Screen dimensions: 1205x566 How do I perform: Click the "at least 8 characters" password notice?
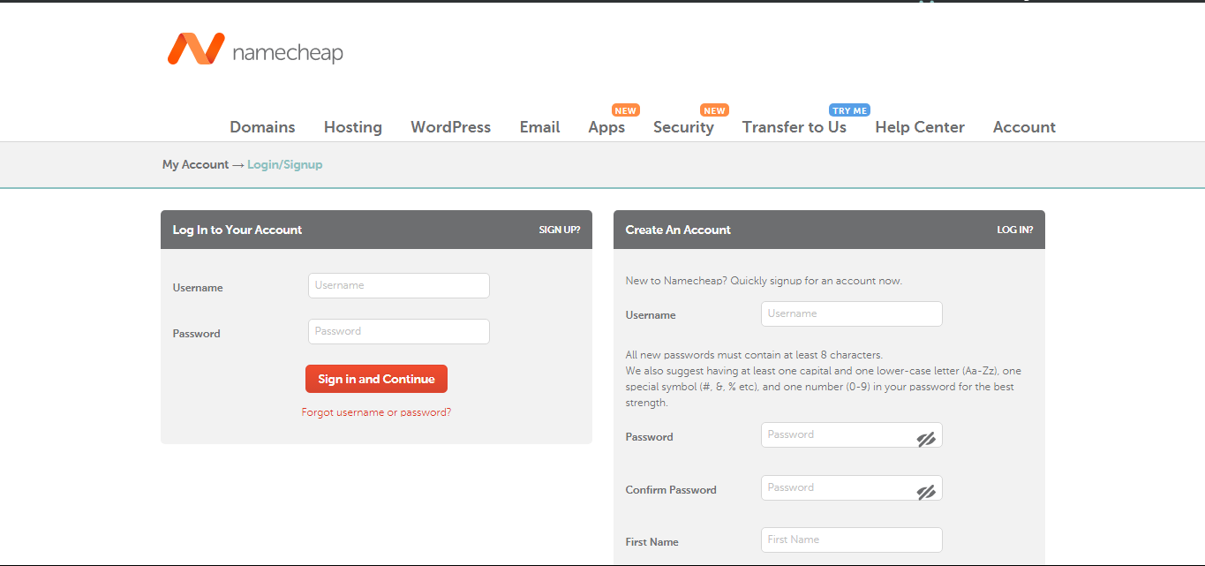754,355
